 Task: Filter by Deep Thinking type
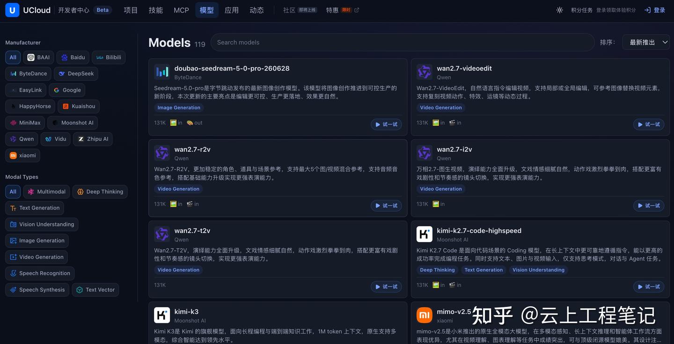point(100,192)
